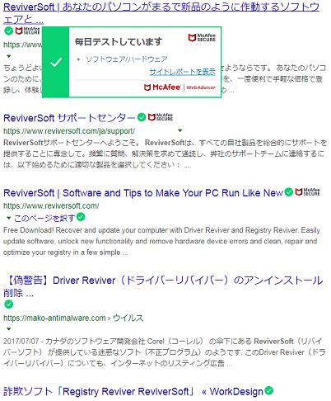The width and height of the screenshot is (331, 401).
Task: Click green checkmark next to サポートセンター title
Action: 142,117
